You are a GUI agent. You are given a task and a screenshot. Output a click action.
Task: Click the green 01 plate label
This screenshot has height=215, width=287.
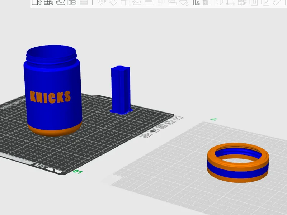(77, 172)
